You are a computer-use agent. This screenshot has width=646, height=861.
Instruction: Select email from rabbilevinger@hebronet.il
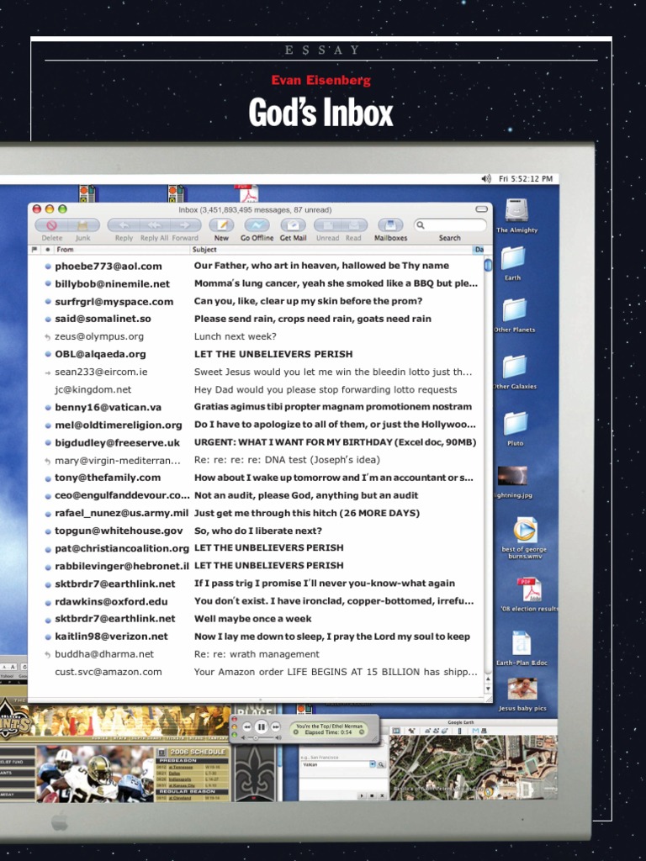point(257,566)
